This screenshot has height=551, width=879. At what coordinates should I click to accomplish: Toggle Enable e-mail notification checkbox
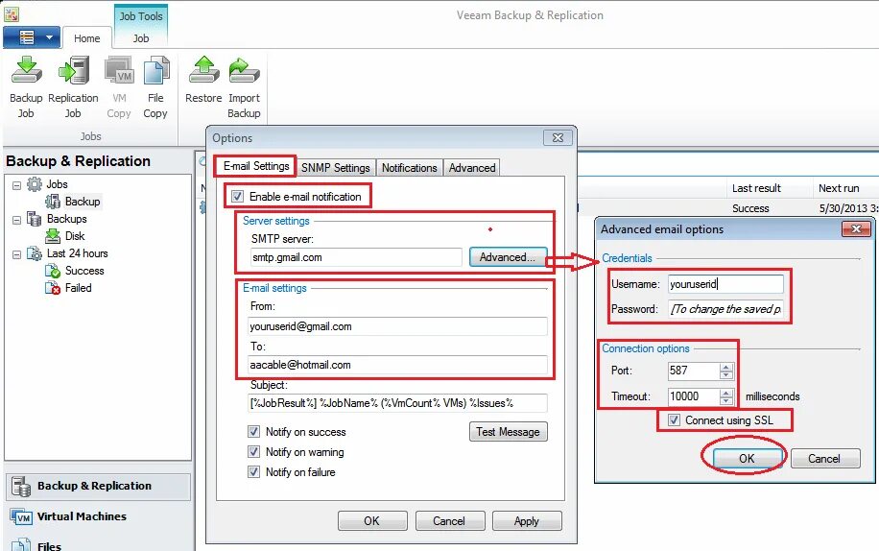coord(238,196)
